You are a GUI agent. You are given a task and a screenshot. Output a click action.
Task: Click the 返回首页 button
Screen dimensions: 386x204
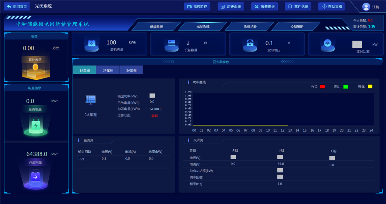[x=17, y=6]
